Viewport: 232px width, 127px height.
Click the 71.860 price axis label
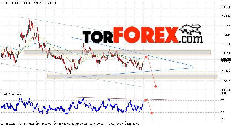226,71
